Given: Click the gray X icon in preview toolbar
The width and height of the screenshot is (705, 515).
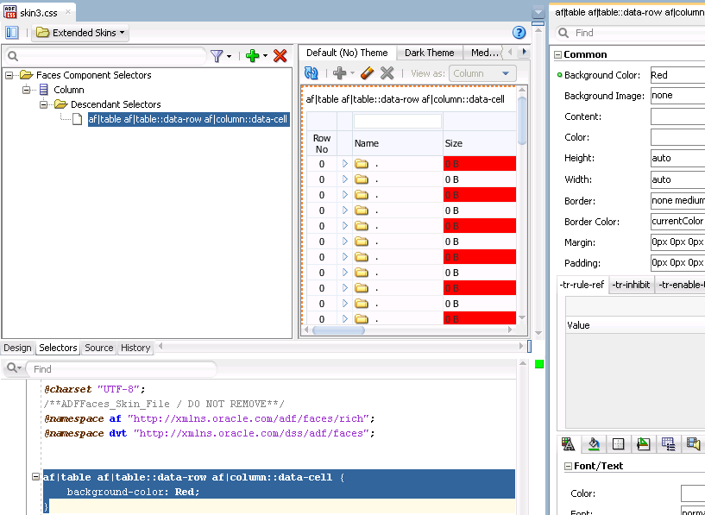Looking at the screenshot, I should pyautogui.click(x=387, y=72).
